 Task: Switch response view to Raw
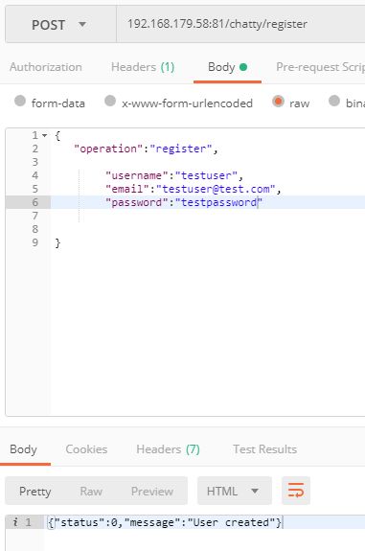(x=91, y=491)
